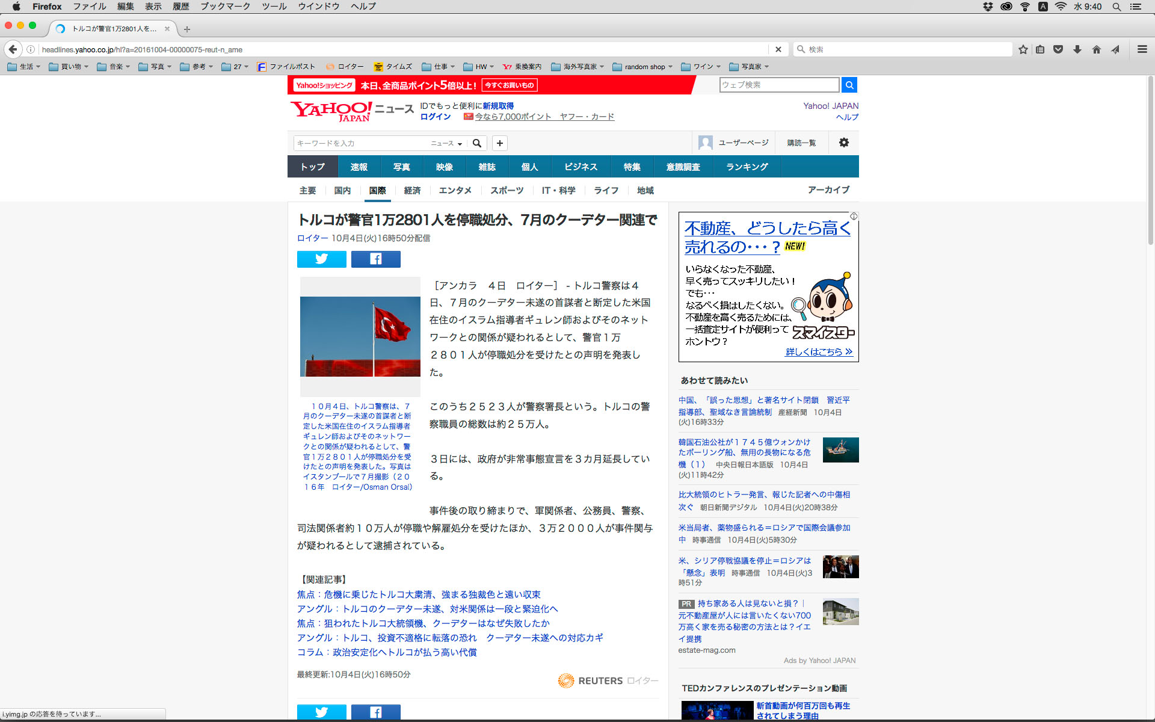Click the ログイン link
This screenshot has height=722, width=1155.
click(x=435, y=117)
